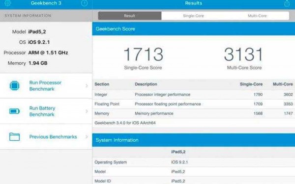Click Geekbench 3.4.0 for iOS AArch64 text
Viewport: 295px width, 184px height.
click(x=125, y=123)
